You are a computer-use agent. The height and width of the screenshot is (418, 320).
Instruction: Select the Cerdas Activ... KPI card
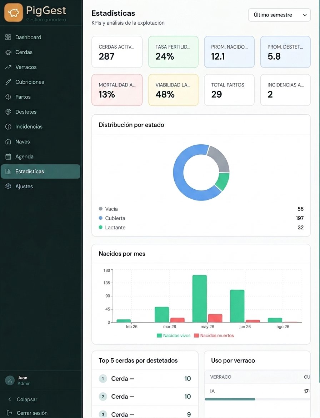point(117,52)
